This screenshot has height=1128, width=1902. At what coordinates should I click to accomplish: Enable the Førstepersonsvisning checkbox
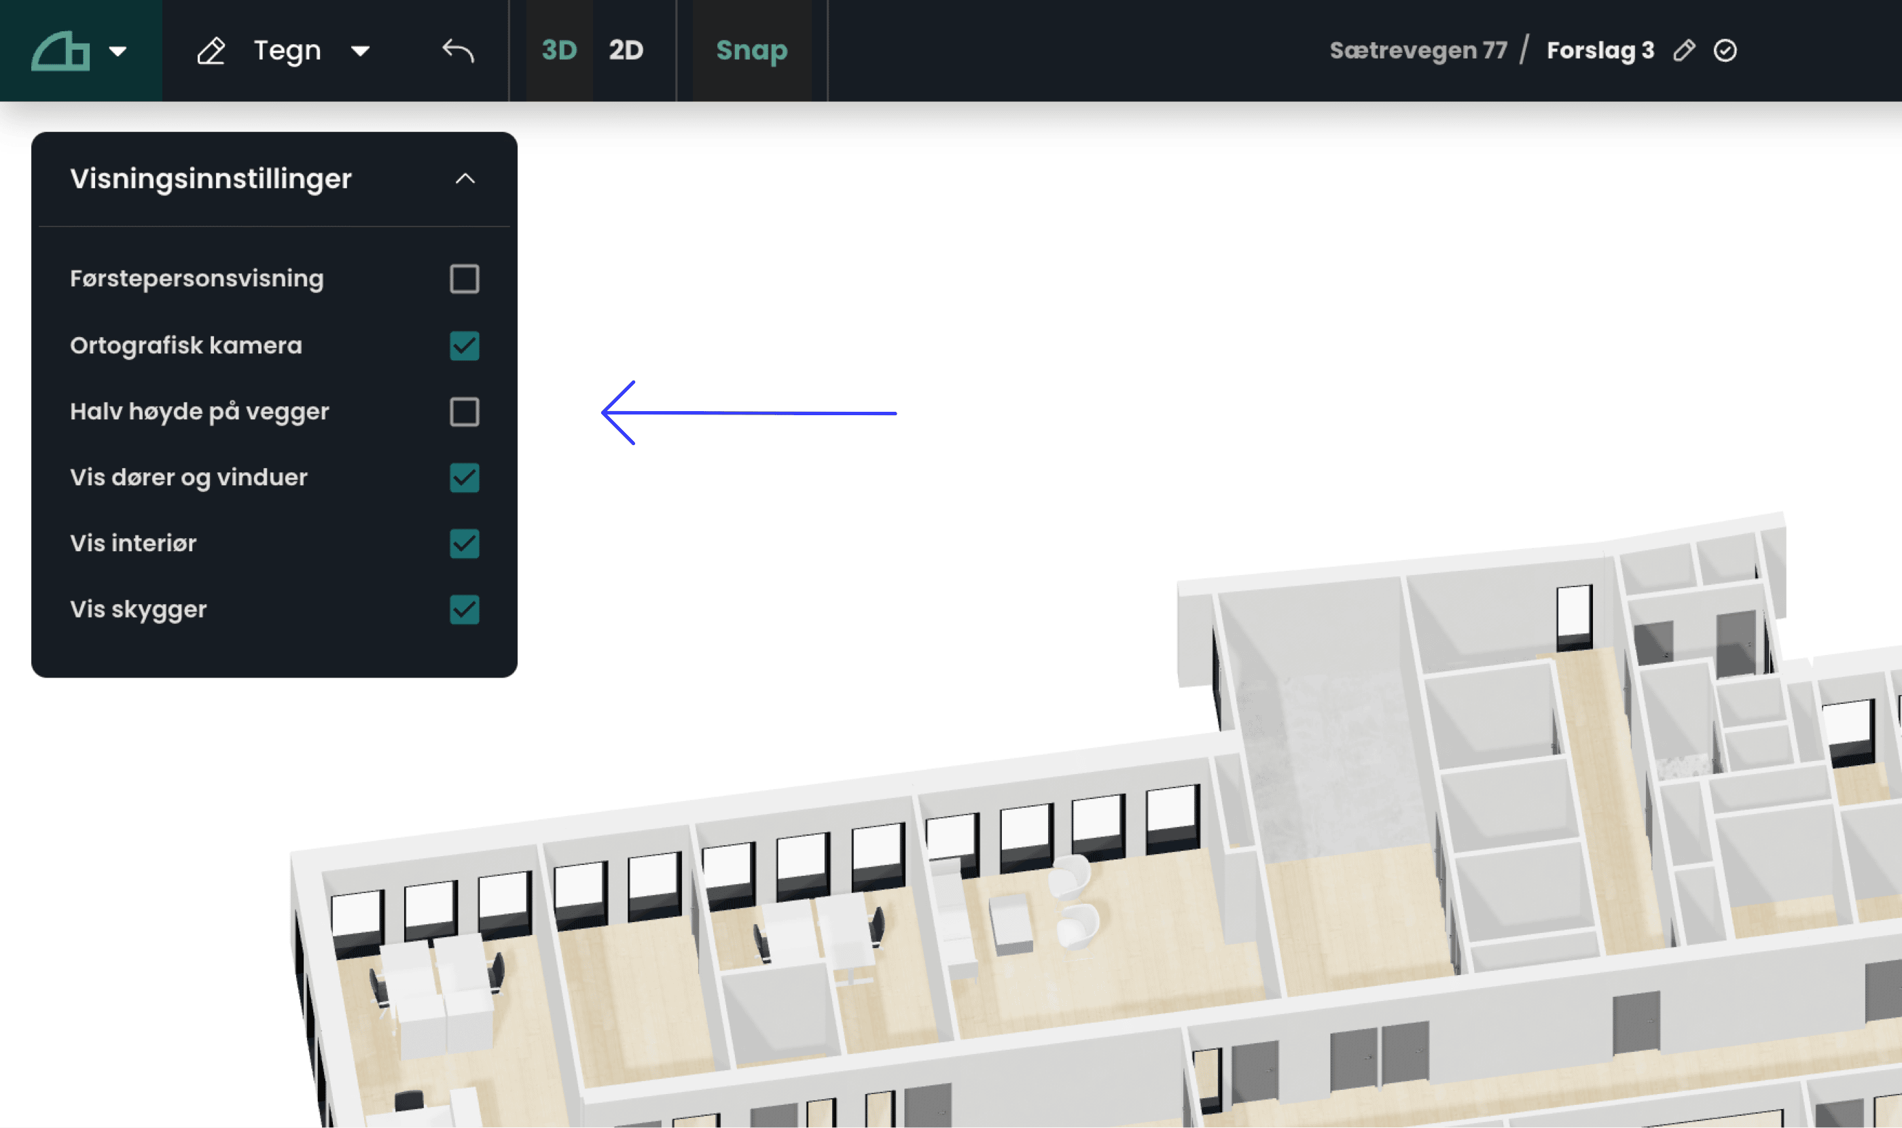click(464, 279)
